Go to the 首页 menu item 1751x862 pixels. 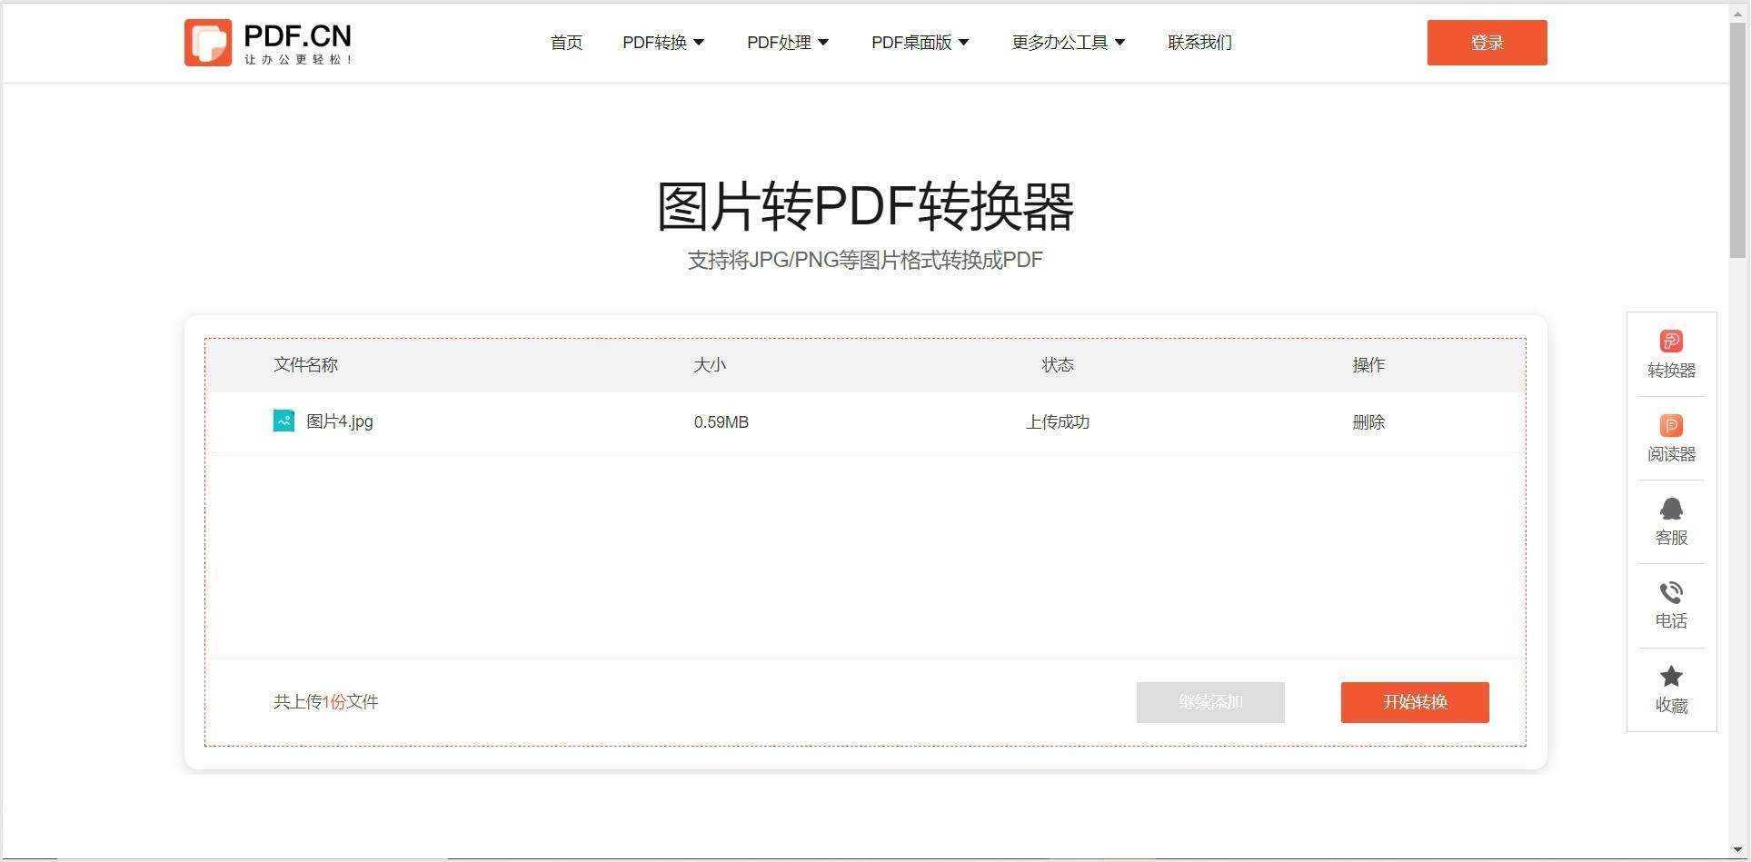(565, 42)
